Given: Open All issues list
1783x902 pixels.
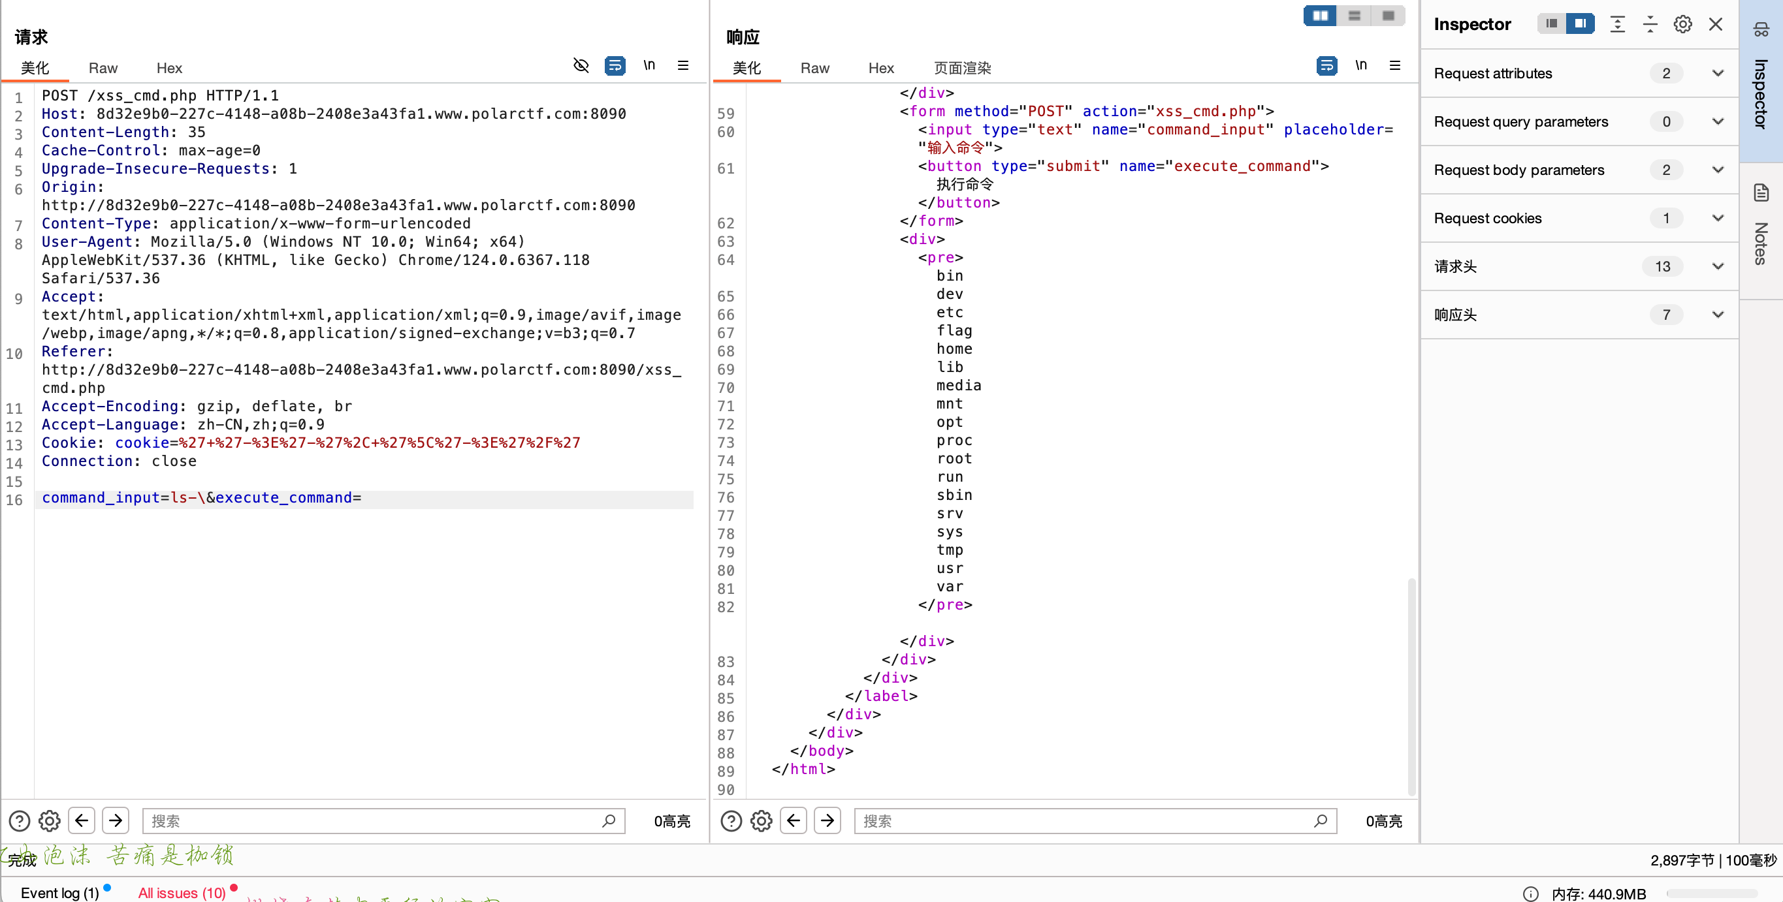Looking at the screenshot, I should click(x=182, y=892).
